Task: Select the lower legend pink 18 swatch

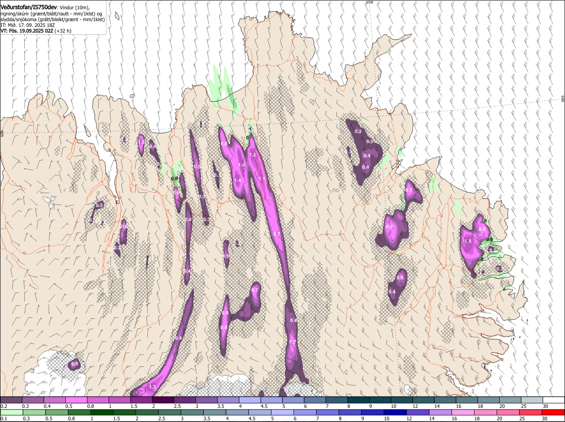Action: (x=486, y=412)
